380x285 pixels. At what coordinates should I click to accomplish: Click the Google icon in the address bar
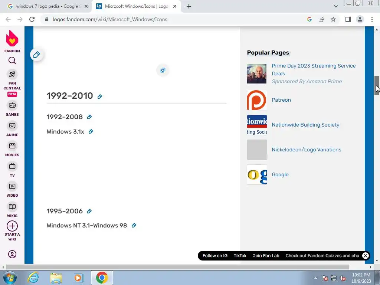click(x=309, y=19)
